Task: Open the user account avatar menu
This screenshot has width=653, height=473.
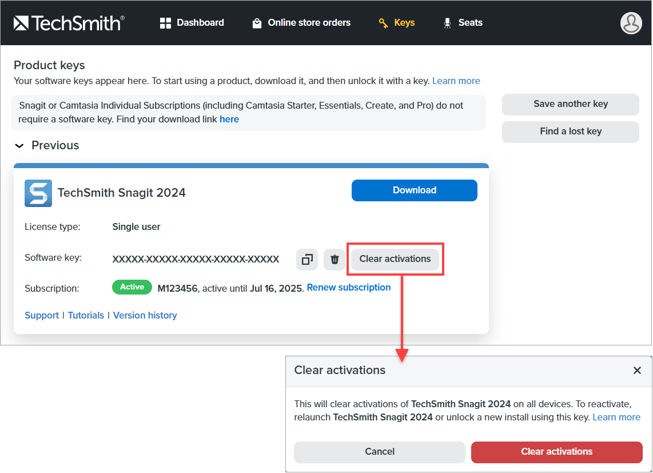Action: click(x=631, y=23)
